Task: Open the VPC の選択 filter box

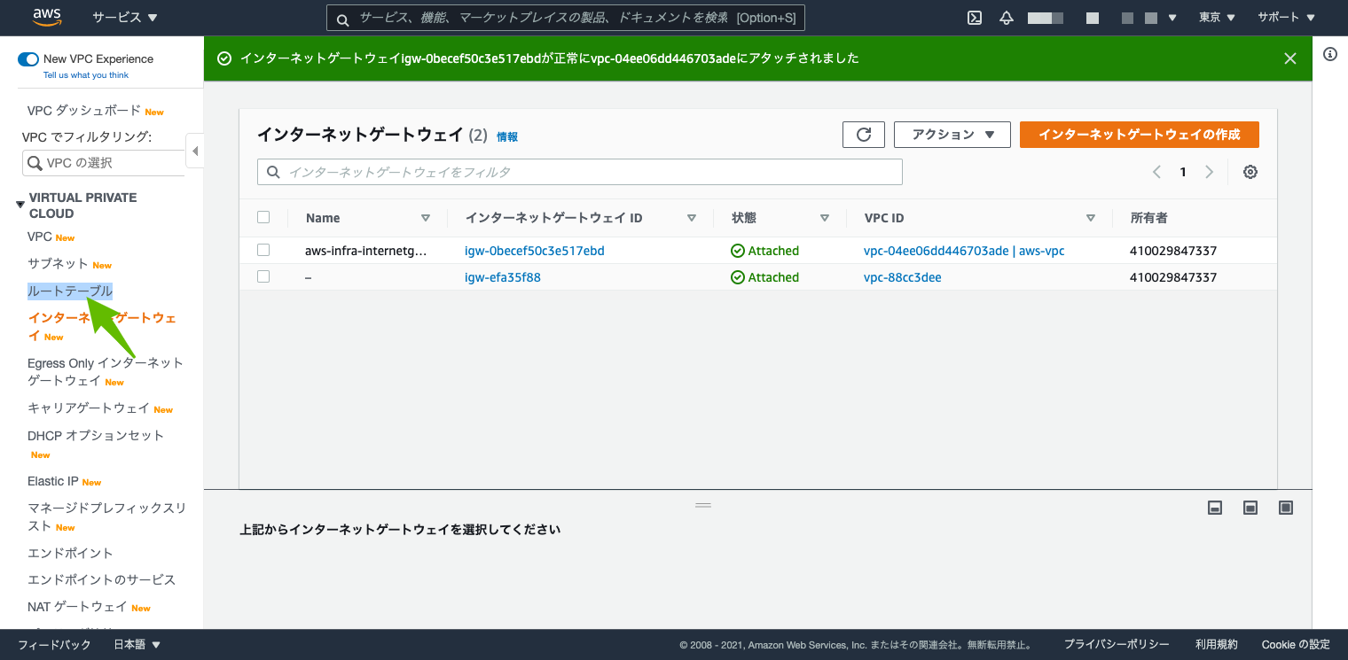Action: [x=104, y=163]
